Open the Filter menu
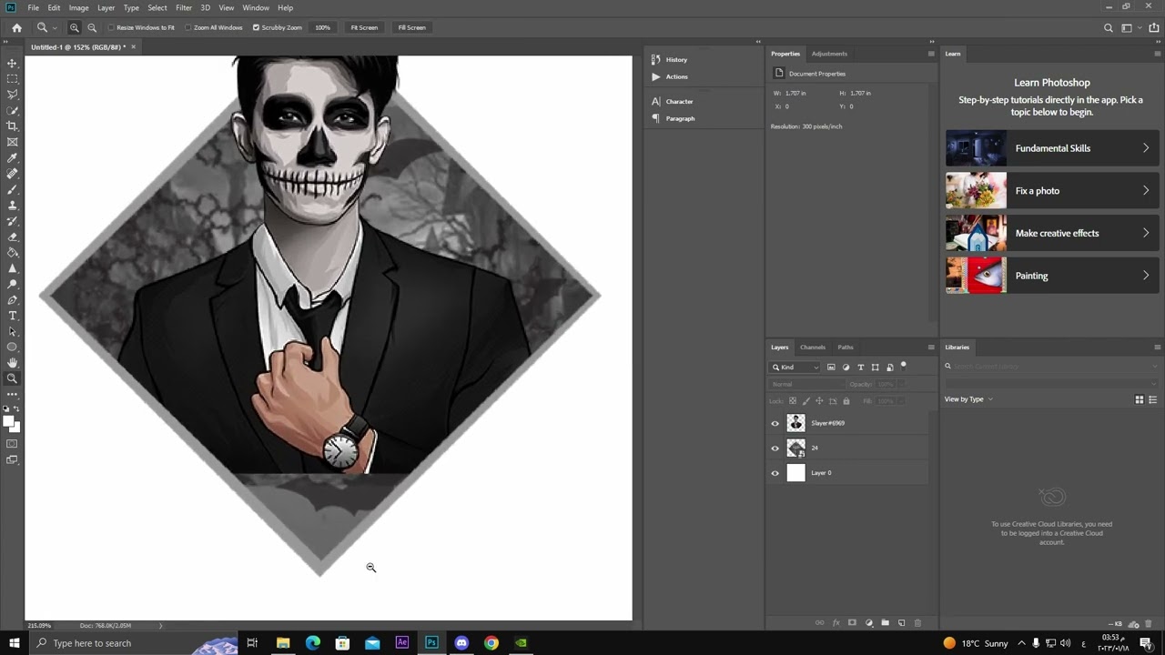1165x655 pixels. click(184, 7)
